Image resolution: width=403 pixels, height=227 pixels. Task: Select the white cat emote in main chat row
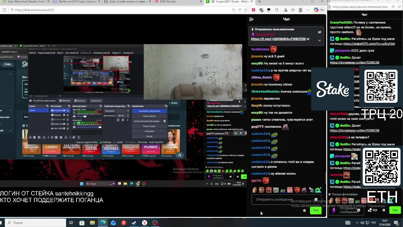276,190
